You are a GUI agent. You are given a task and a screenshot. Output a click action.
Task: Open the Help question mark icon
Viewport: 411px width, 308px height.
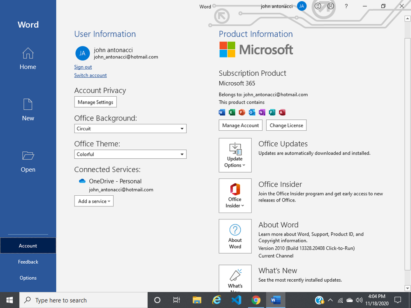[346, 6]
